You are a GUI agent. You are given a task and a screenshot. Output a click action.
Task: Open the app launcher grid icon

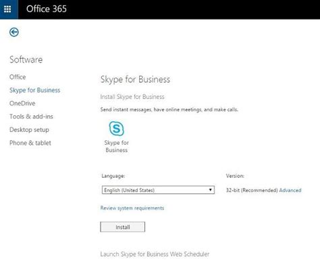pos(7,9)
